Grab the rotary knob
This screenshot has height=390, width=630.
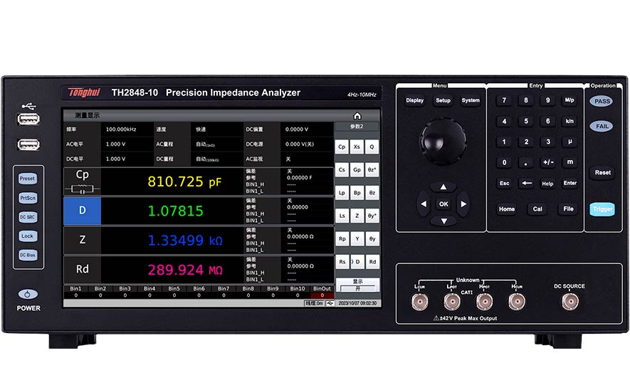[x=443, y=141]
